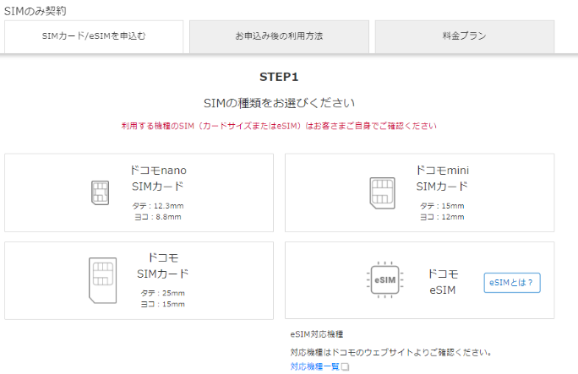Open the 料金プラン tab
This screenshot has height=374, width=578.
pyautogui.click(x=465, y=36)
